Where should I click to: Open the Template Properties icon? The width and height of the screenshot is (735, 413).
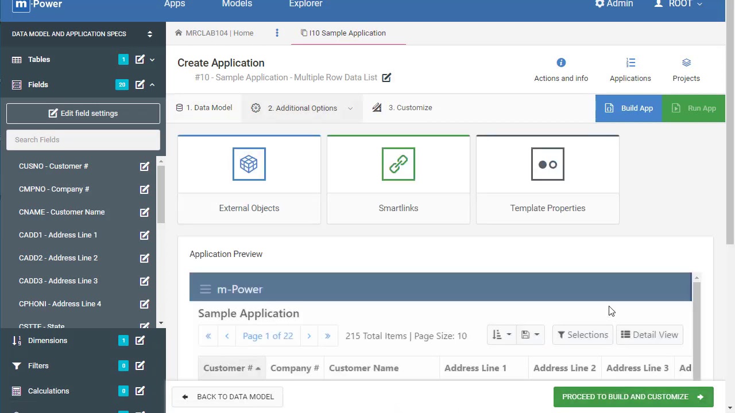tap(548, 164)
